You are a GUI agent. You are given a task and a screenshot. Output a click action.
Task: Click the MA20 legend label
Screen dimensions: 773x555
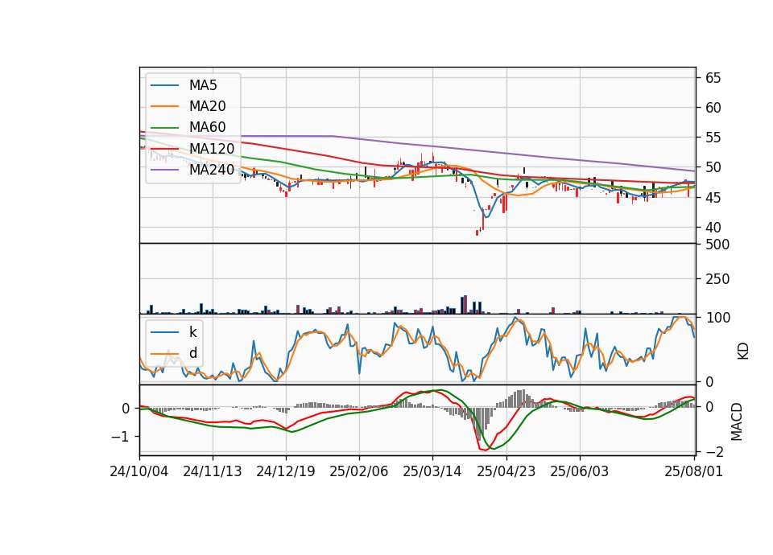pos(208,106)
